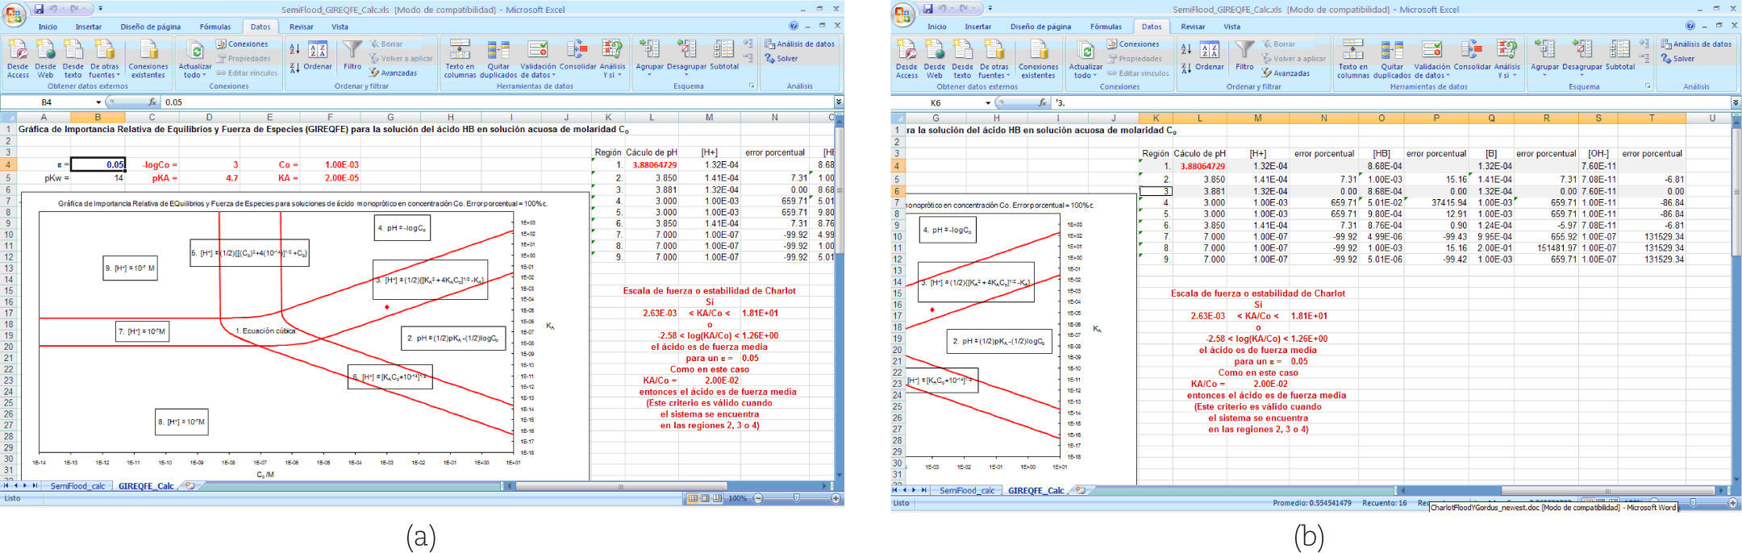Switch to Page Layout view in left status bar
1742x553 pixels.
[x=705, y=499]
